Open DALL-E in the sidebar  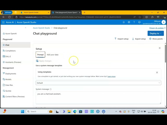pyautogui.click(x=7, y=57)
